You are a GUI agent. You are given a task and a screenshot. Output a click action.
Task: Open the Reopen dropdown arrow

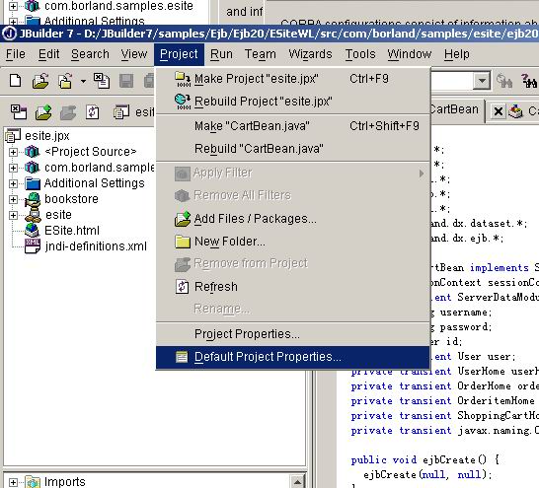coord(83,82)
